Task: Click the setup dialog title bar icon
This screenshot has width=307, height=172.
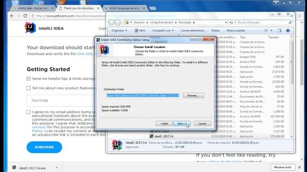Action: tap(98, 40)
